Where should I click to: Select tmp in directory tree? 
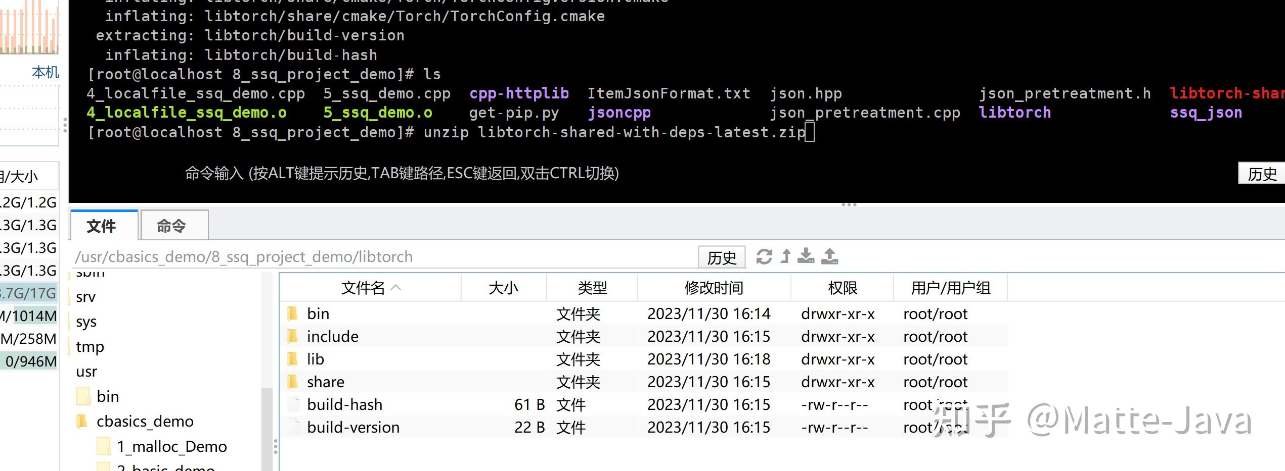pyautogui.click(x=90, y=347)
